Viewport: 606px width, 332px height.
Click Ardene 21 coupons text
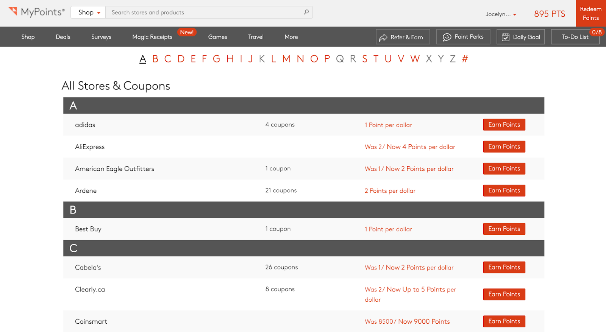click(x=281, y=190)
